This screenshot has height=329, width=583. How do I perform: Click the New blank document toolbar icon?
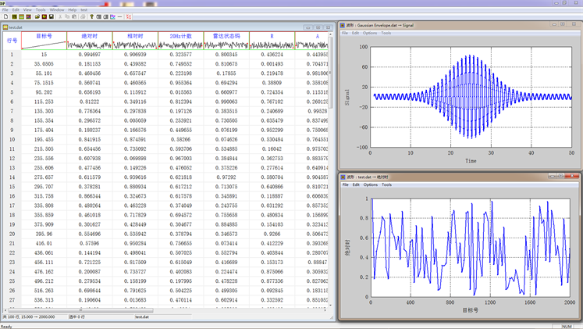[5, 16]
